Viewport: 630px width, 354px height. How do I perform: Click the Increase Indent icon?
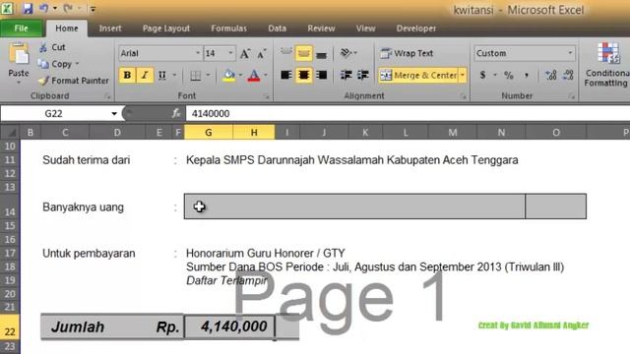tap(363, 75)
